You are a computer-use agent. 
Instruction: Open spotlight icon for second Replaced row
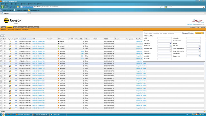click(16, 44)
